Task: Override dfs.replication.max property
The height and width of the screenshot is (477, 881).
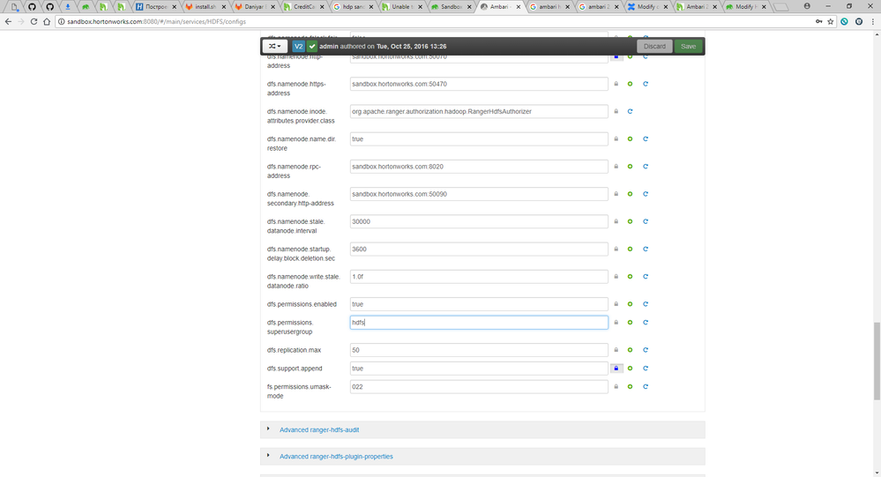Action: coord(630,350)
